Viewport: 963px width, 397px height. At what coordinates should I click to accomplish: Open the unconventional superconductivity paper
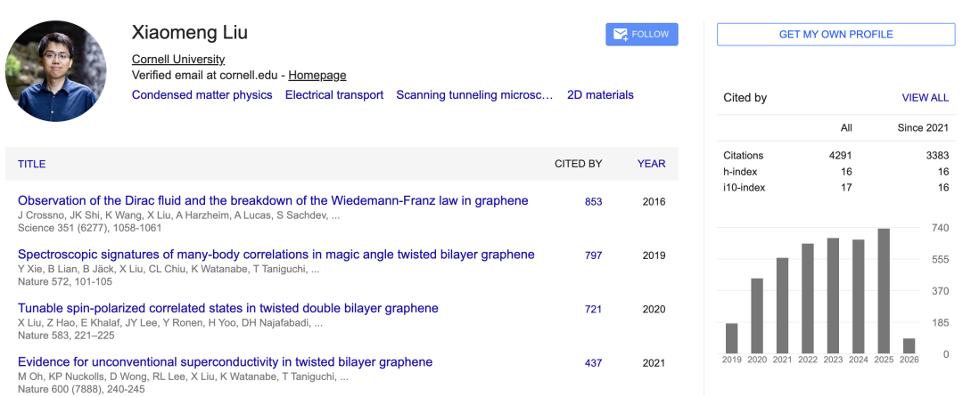[x=225, y=362]
